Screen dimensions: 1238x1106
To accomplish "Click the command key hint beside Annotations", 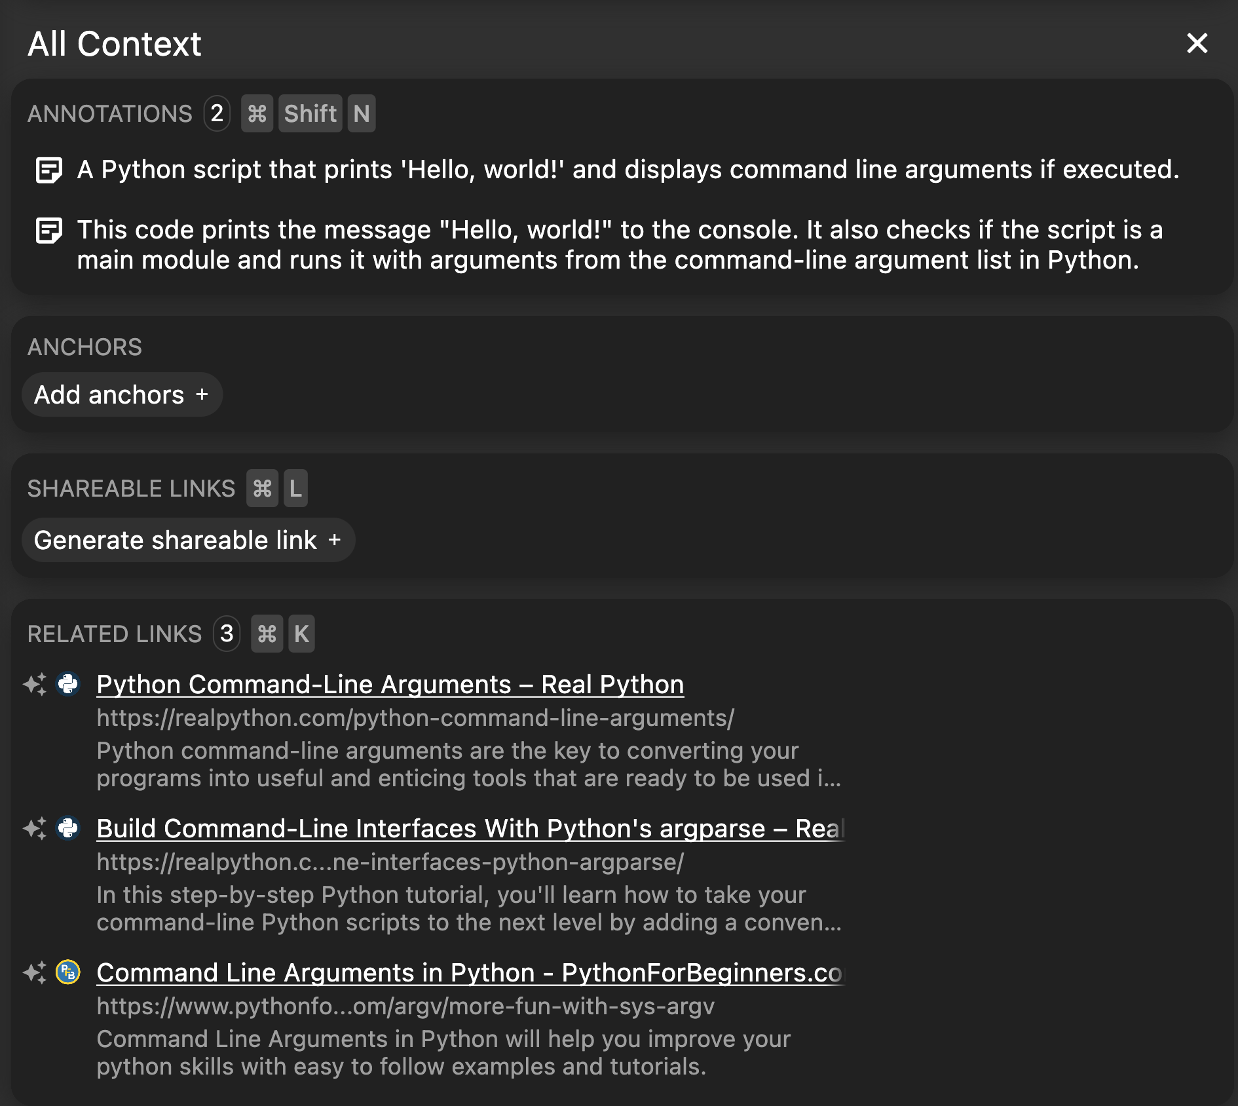I will 257,113.
